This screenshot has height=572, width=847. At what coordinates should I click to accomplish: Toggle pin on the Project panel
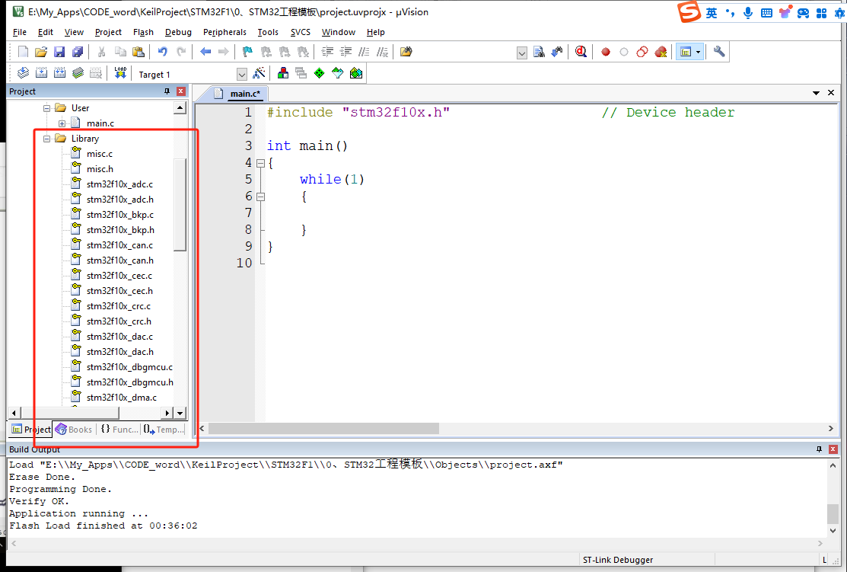(x=167, y=91)
